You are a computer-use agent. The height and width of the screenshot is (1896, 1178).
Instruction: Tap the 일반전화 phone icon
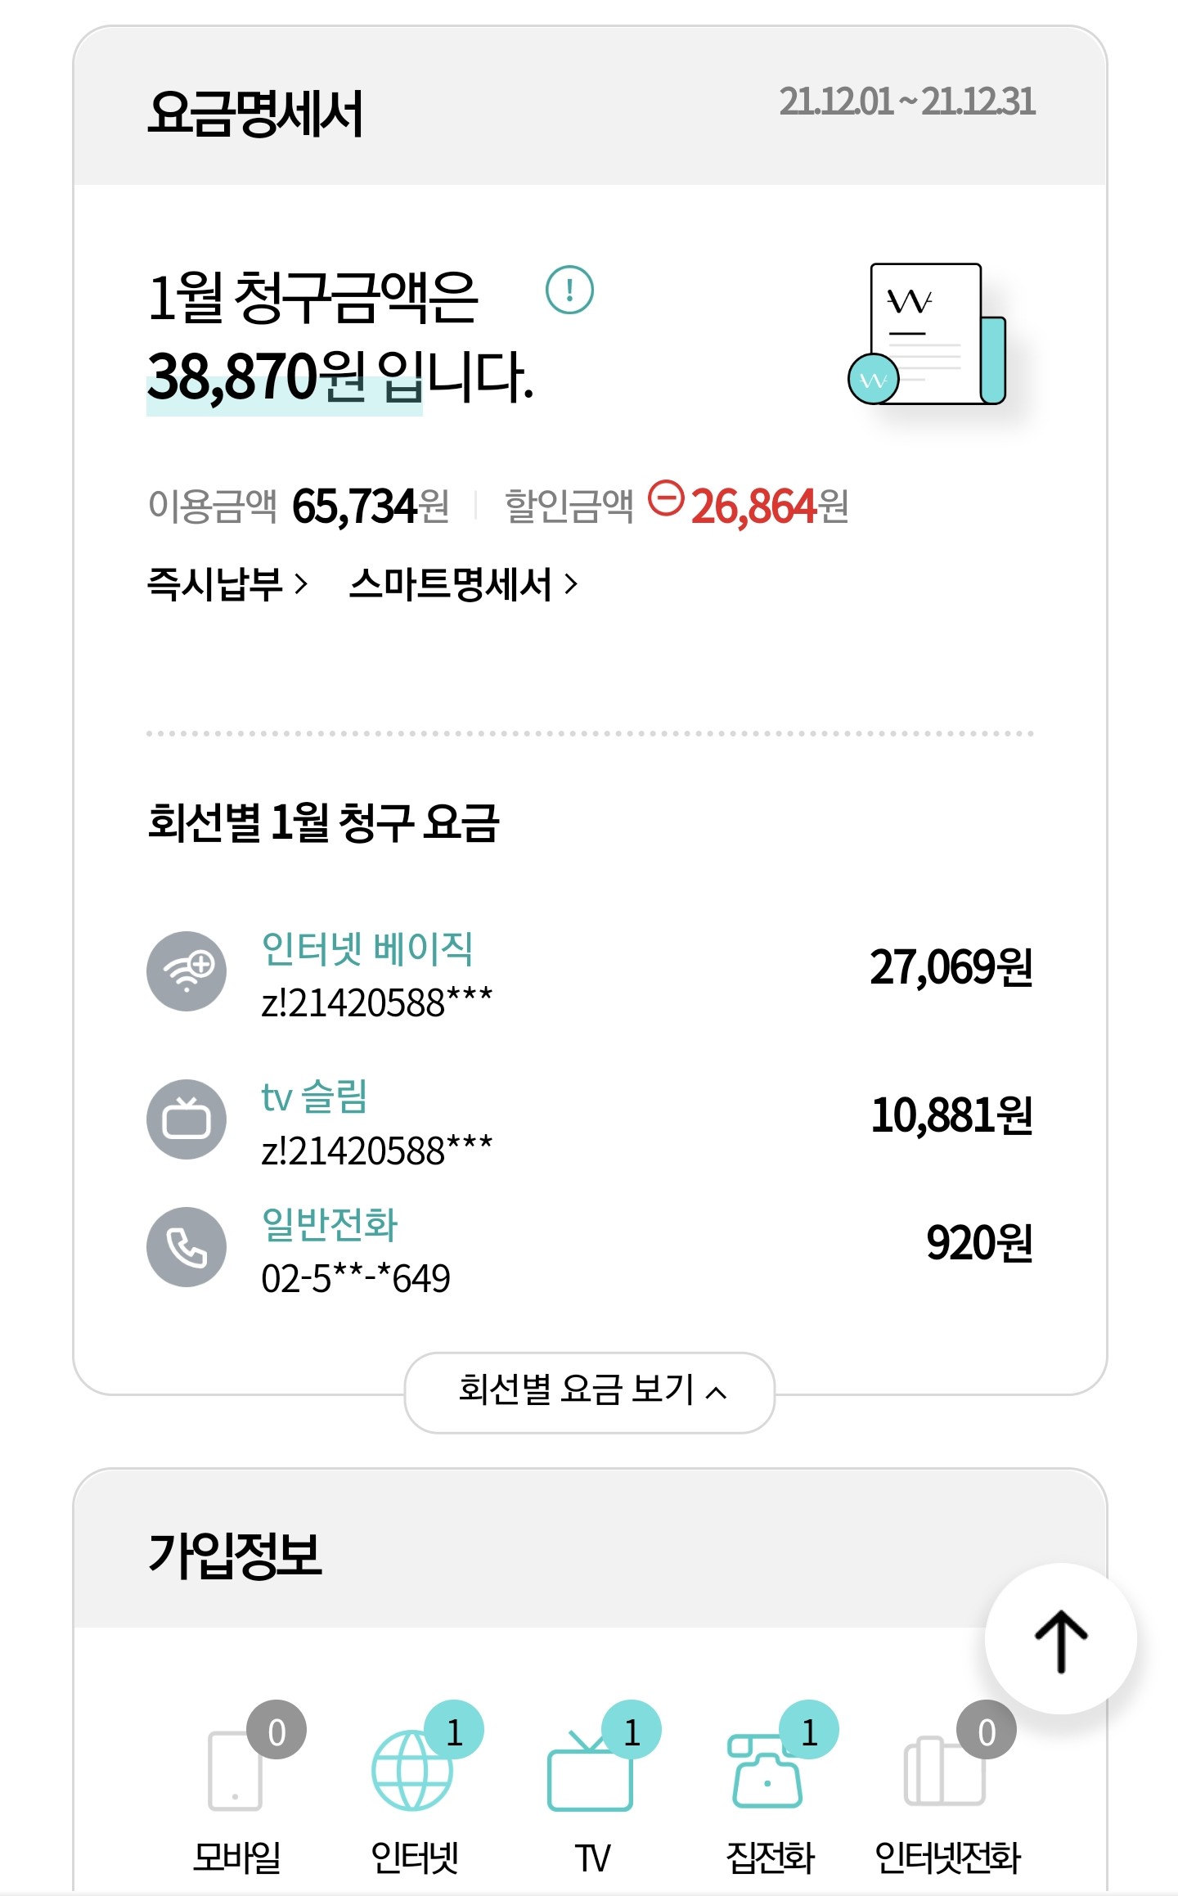[x=187, y=1246]
